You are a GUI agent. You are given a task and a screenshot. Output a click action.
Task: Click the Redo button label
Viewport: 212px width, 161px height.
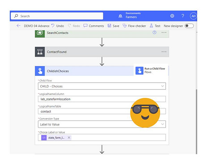pos(76,26)
